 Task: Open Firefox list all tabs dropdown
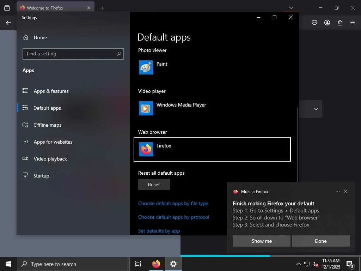pos(291,8)
